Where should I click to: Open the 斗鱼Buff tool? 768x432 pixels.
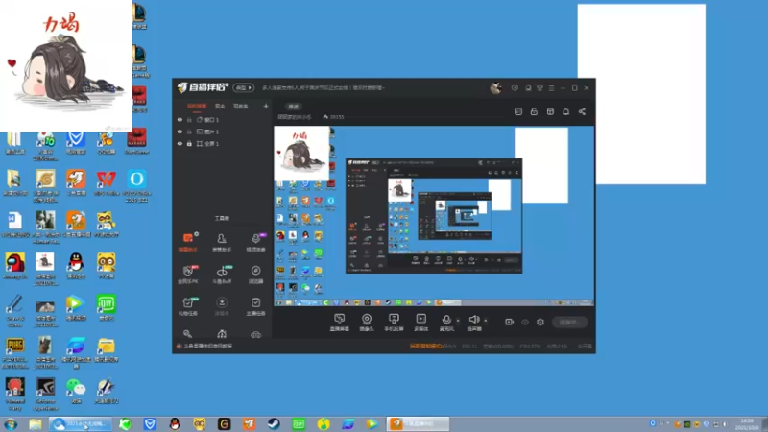222,275
